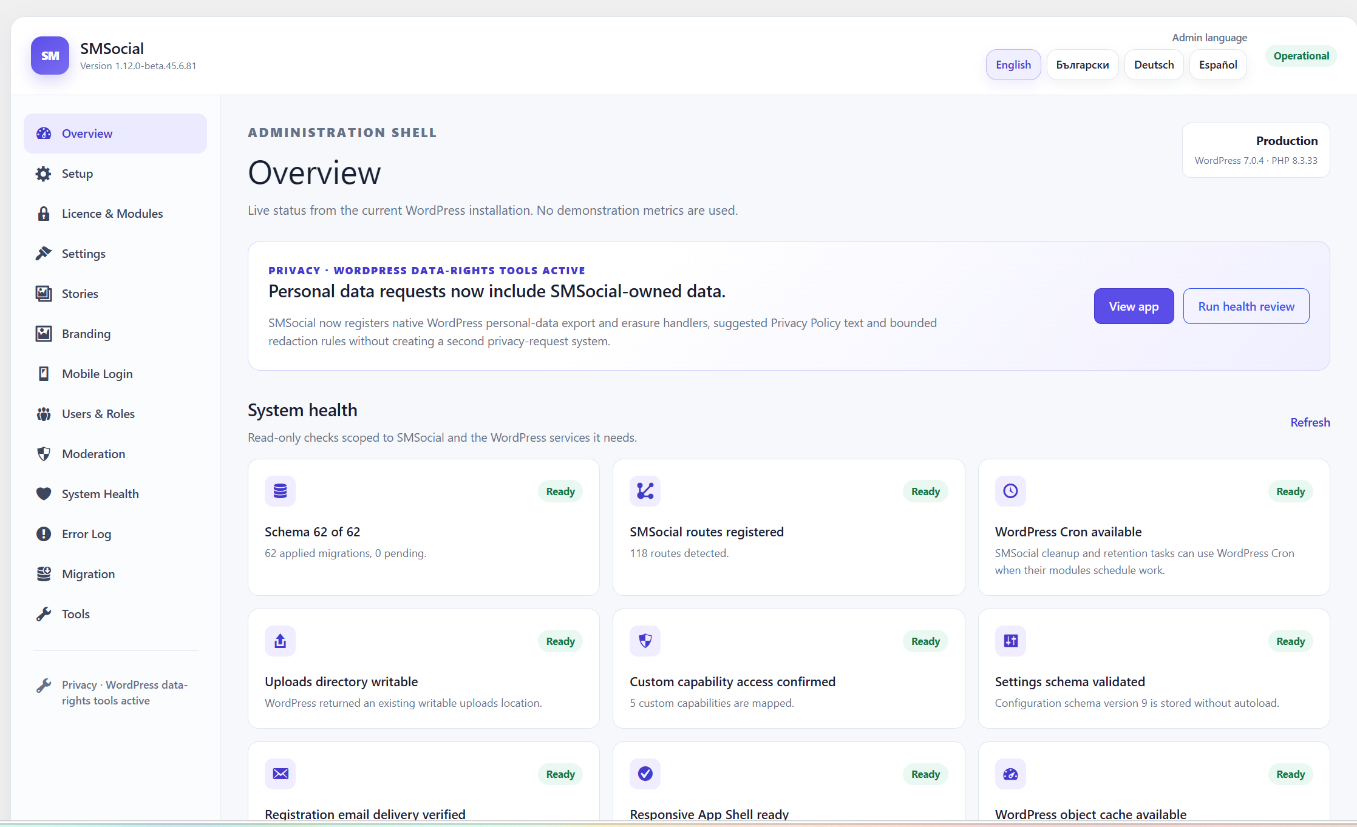
Task: Navigate to System Health
Action: pyautogui.click(x=115, y=494)
